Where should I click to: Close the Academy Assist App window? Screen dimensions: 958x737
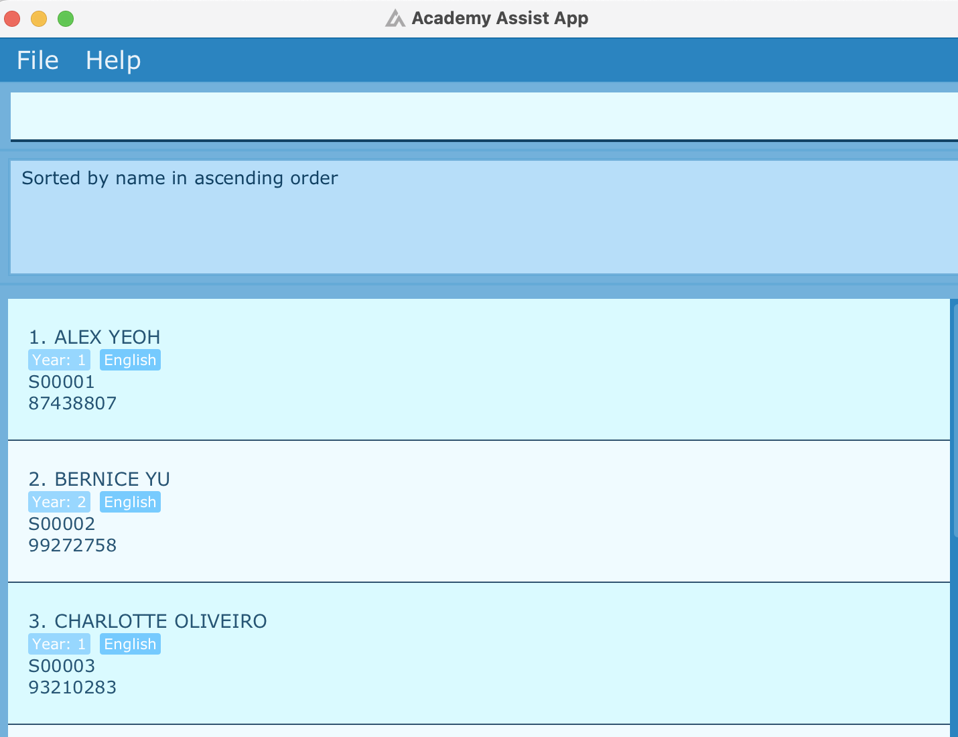point(12,19)
